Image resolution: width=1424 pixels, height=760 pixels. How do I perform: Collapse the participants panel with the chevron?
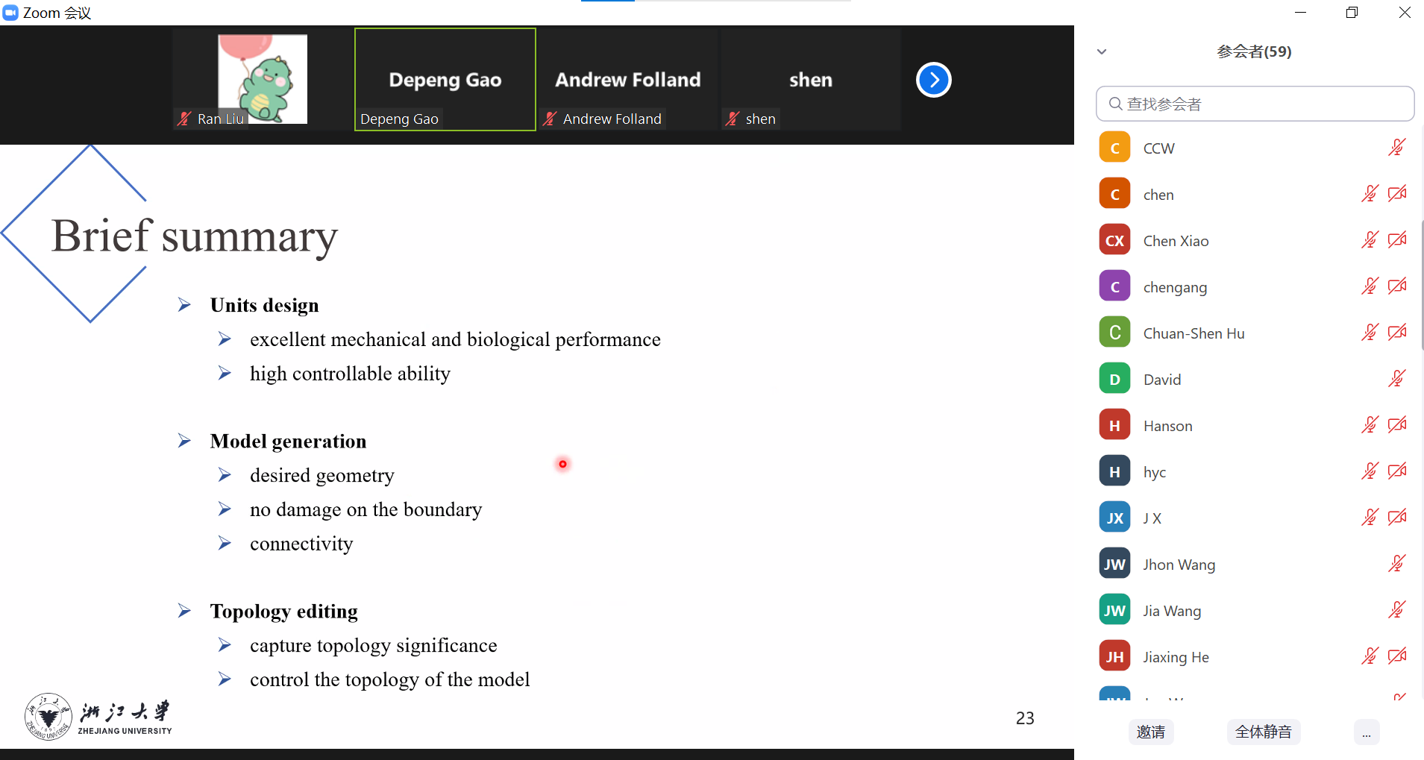(1102, 51)
